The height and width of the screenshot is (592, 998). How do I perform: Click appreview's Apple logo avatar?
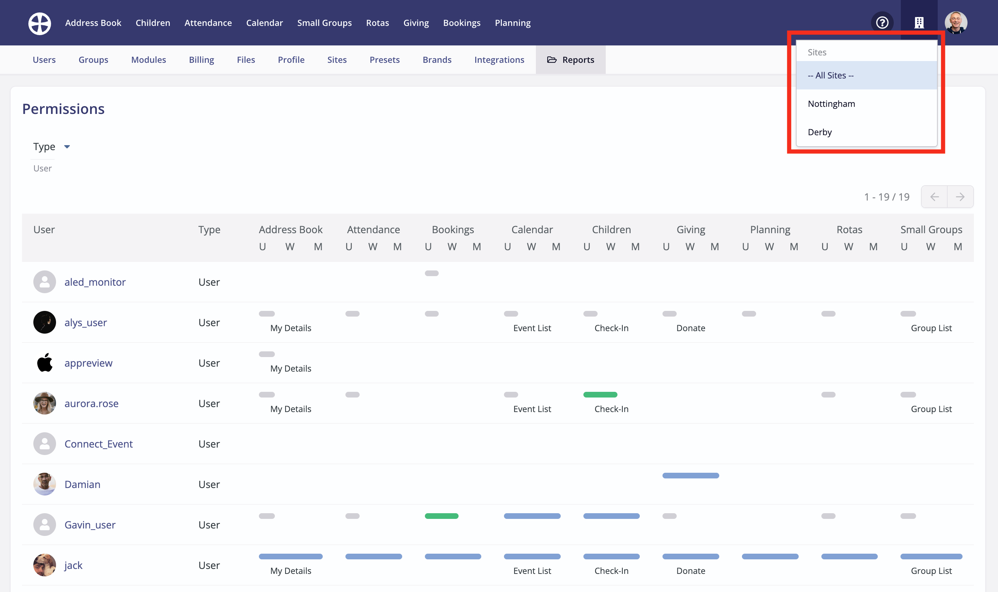click(x=44, y=363)
